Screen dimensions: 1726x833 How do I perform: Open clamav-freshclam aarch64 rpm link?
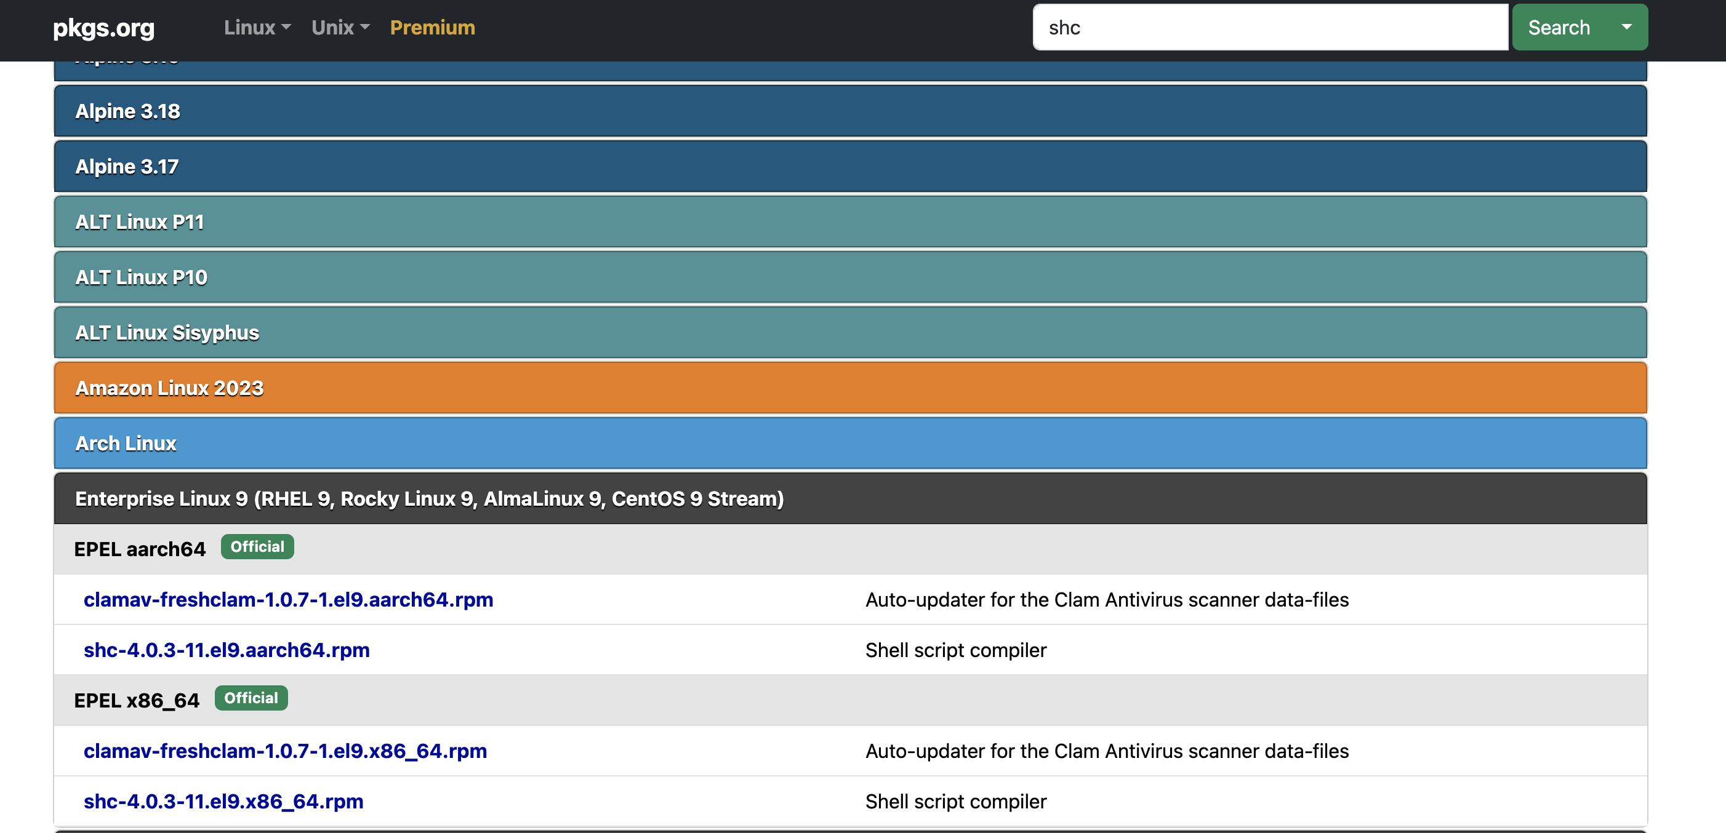288,599
